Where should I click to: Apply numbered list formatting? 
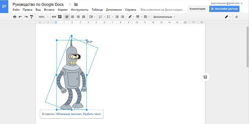(x=100, y=17)
